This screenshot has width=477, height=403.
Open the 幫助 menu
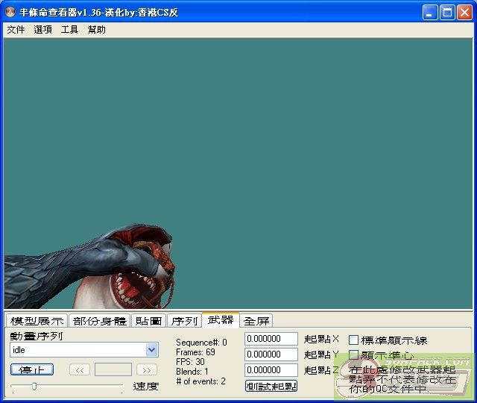pyautogui.click(x=96, y=30)
